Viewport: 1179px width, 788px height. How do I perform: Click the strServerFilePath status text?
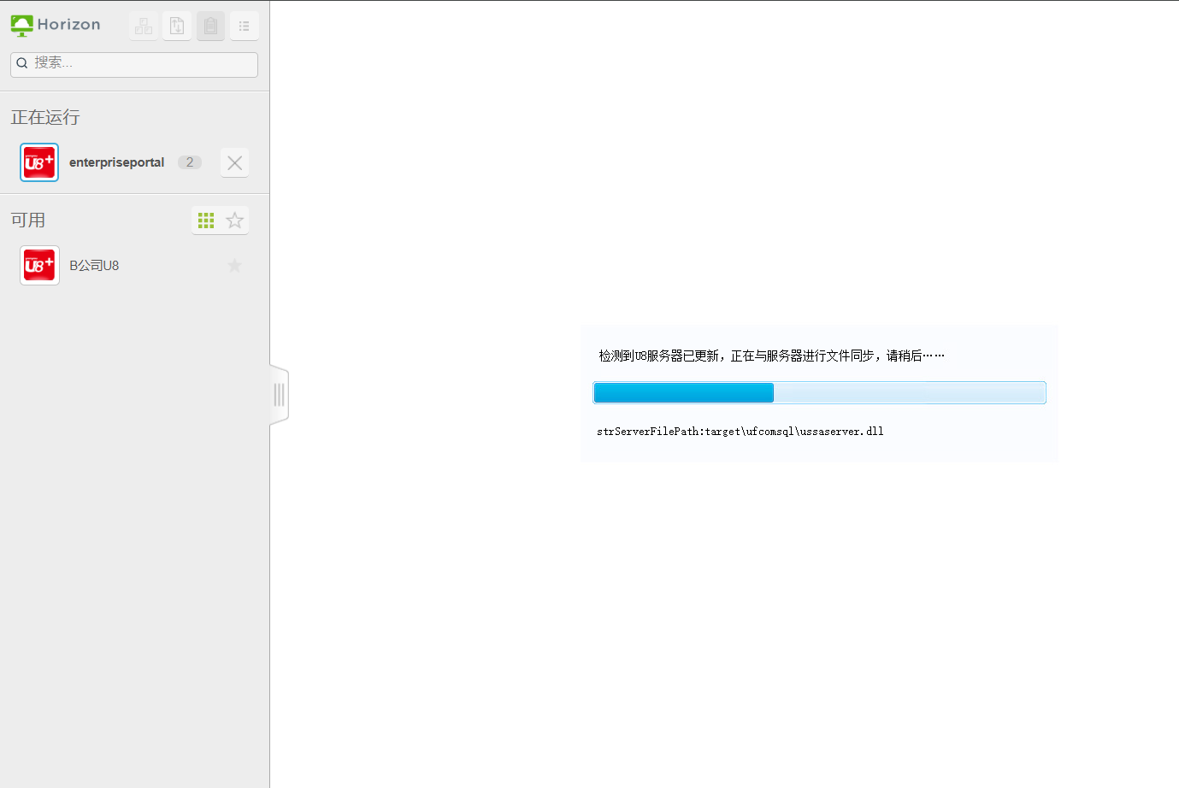tap(740, 432)
